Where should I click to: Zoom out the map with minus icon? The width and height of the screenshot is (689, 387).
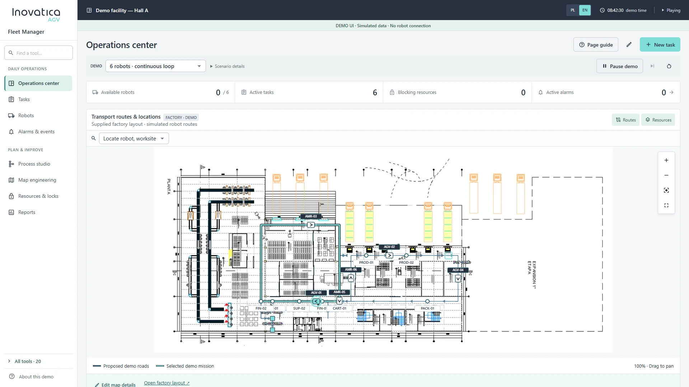pos(666,175)
